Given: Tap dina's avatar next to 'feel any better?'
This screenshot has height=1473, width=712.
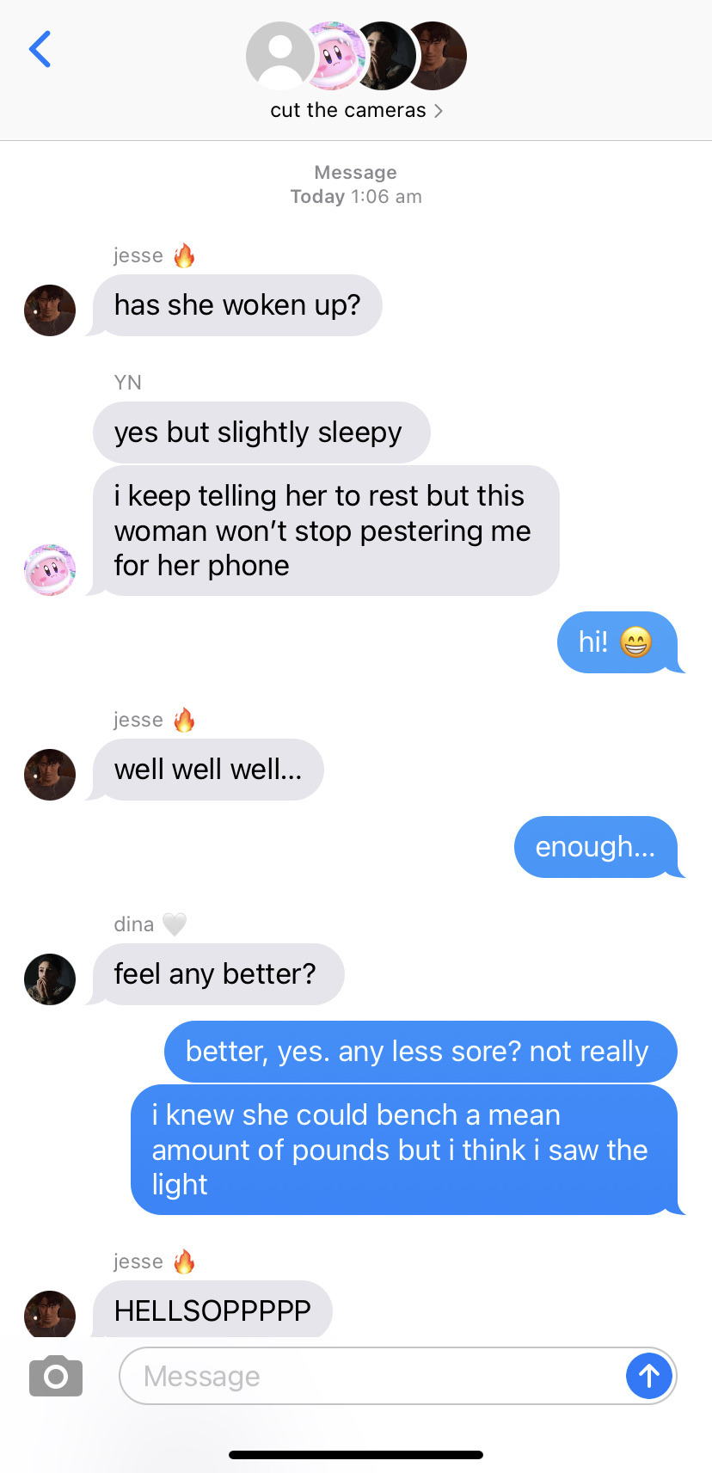Looking at the screenshot, I should coord(50,979).
